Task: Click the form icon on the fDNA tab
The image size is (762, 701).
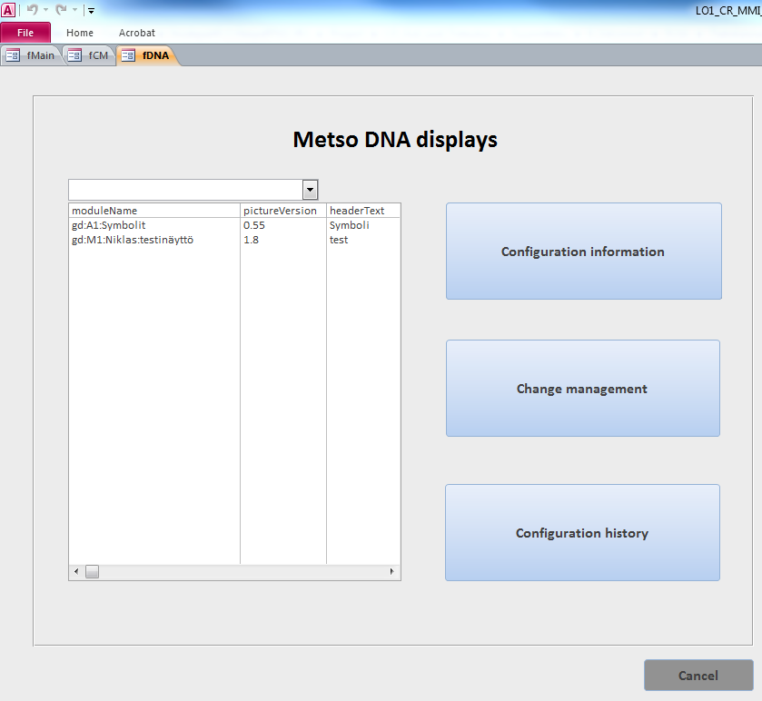Action: pos(128,55)
